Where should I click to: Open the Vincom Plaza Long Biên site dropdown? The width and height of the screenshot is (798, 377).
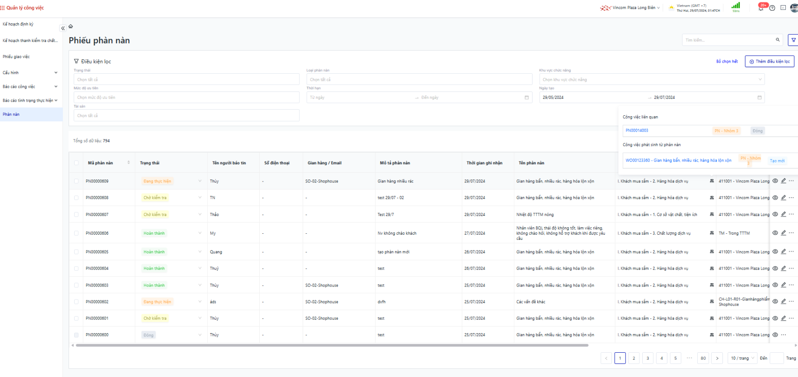(634, 8)
